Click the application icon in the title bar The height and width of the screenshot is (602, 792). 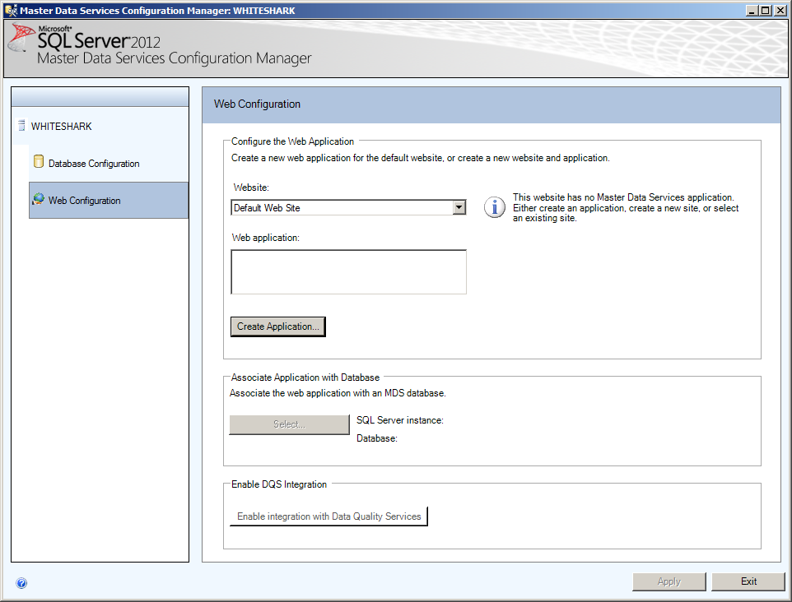[x=11, y=10]
